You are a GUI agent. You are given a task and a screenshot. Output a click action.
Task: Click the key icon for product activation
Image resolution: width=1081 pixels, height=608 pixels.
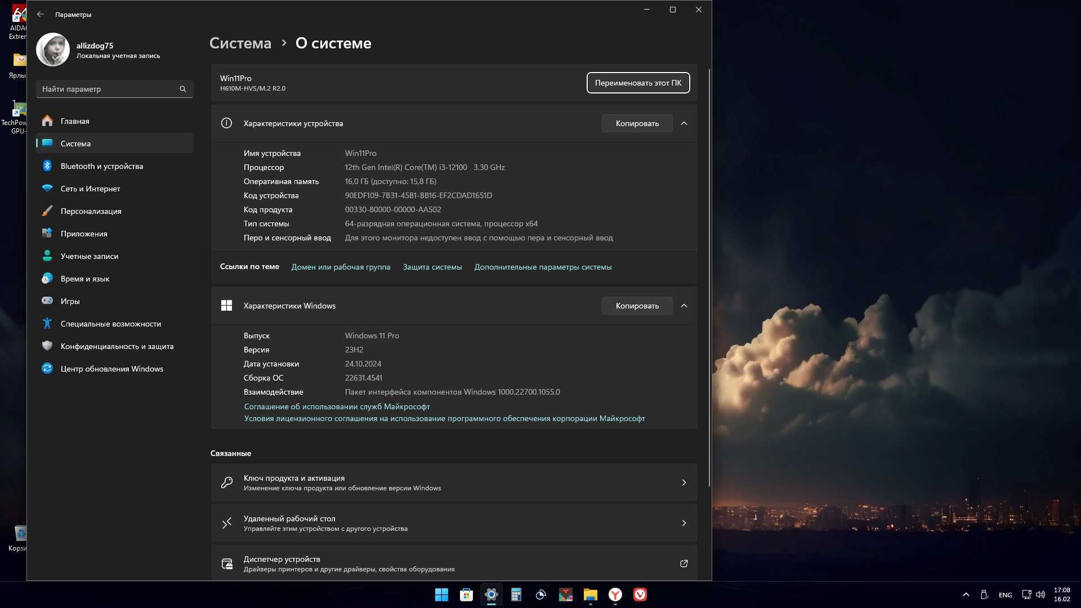(x=227, y=482)
